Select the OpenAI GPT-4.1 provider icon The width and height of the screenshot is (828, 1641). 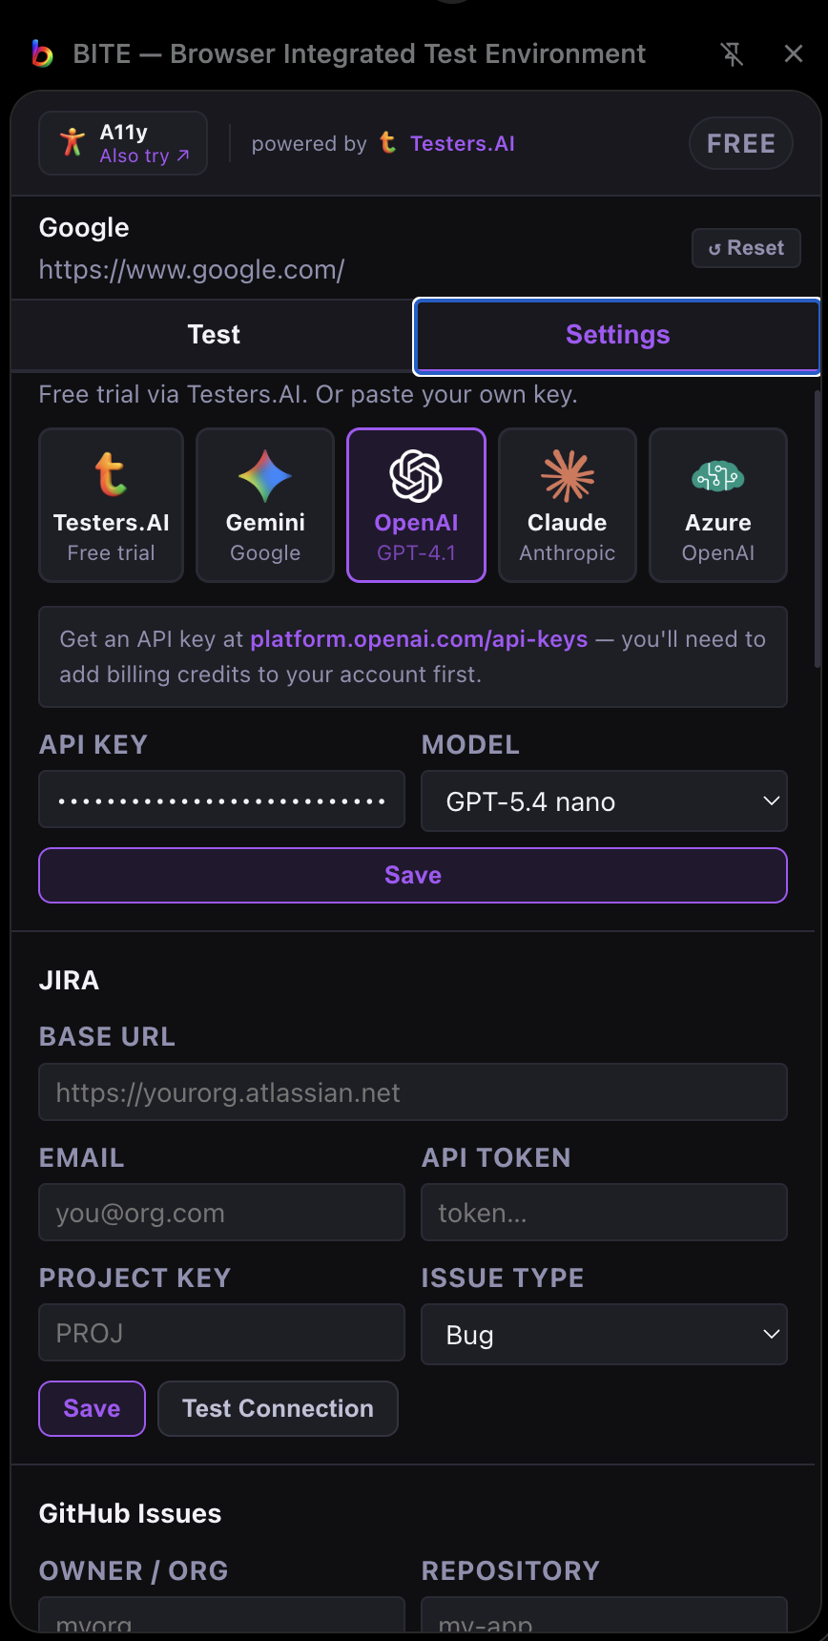coord(416,474)
